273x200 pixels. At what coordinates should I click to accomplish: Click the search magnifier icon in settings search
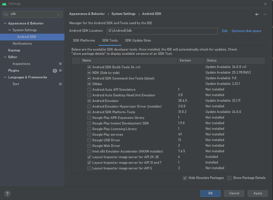coord(5,14)
